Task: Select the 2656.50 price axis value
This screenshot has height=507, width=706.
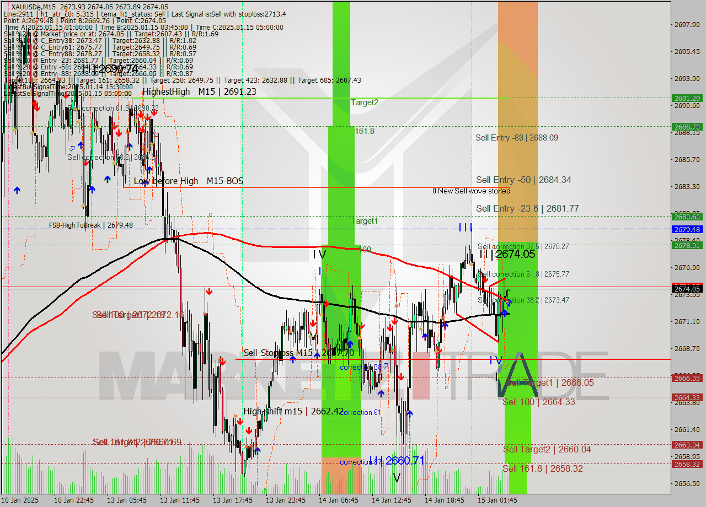Action: [x=687, y=483]
